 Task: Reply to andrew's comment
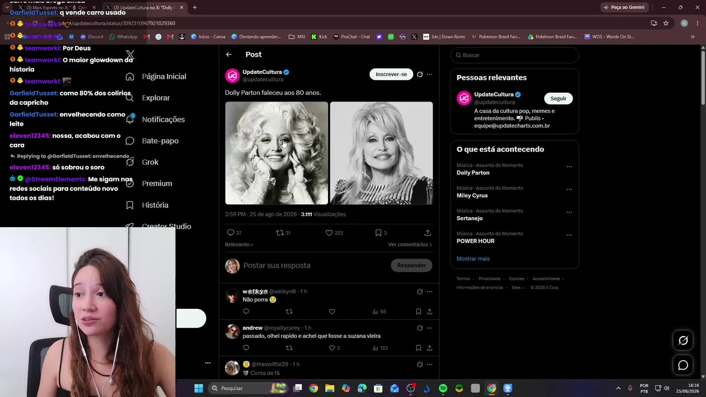246,348
